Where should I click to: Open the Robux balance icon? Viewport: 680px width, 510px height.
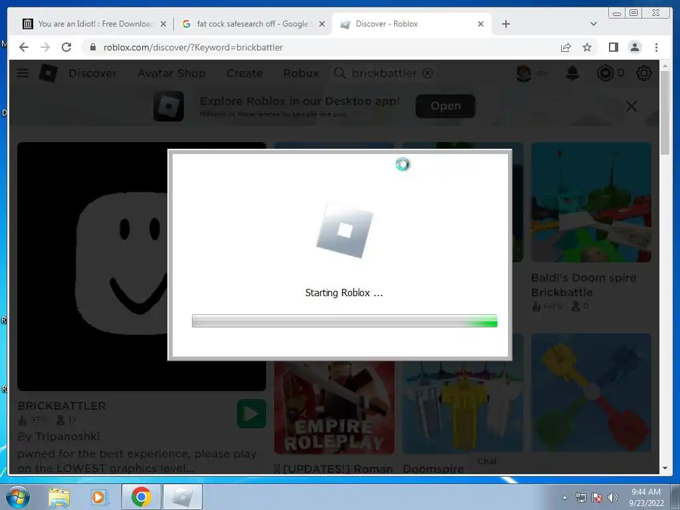(x=606, y=73)
